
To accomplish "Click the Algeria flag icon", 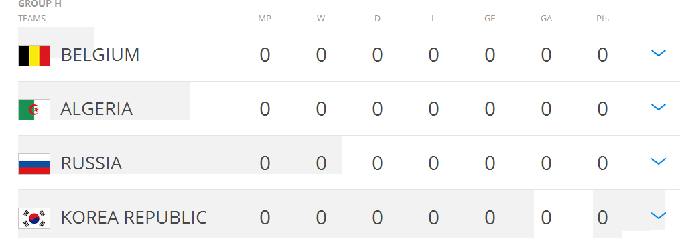I will pos(34,109).
